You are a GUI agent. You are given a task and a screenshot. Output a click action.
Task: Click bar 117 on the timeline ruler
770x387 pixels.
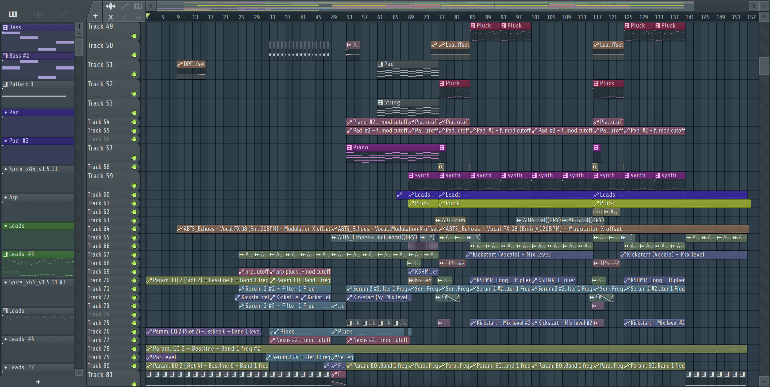(597, 17)
